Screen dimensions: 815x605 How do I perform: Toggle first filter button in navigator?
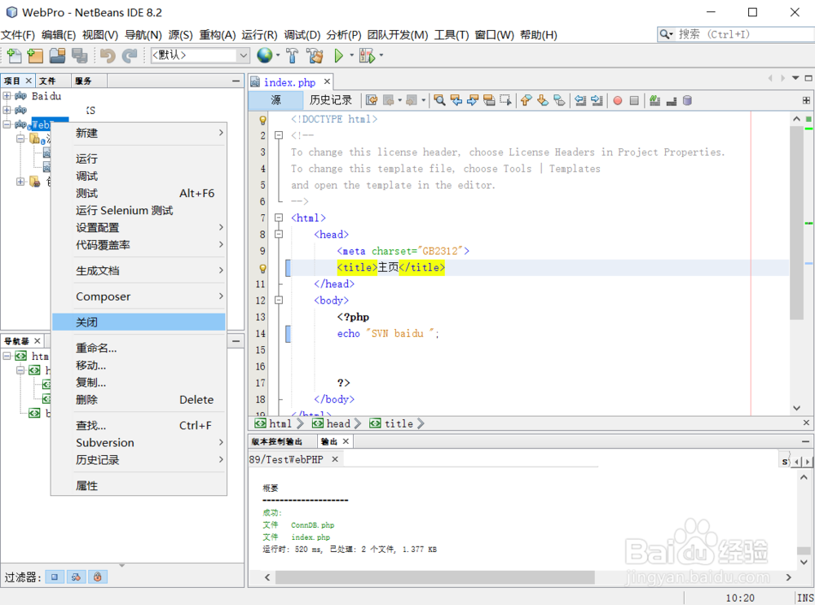(x=54, y=577)
